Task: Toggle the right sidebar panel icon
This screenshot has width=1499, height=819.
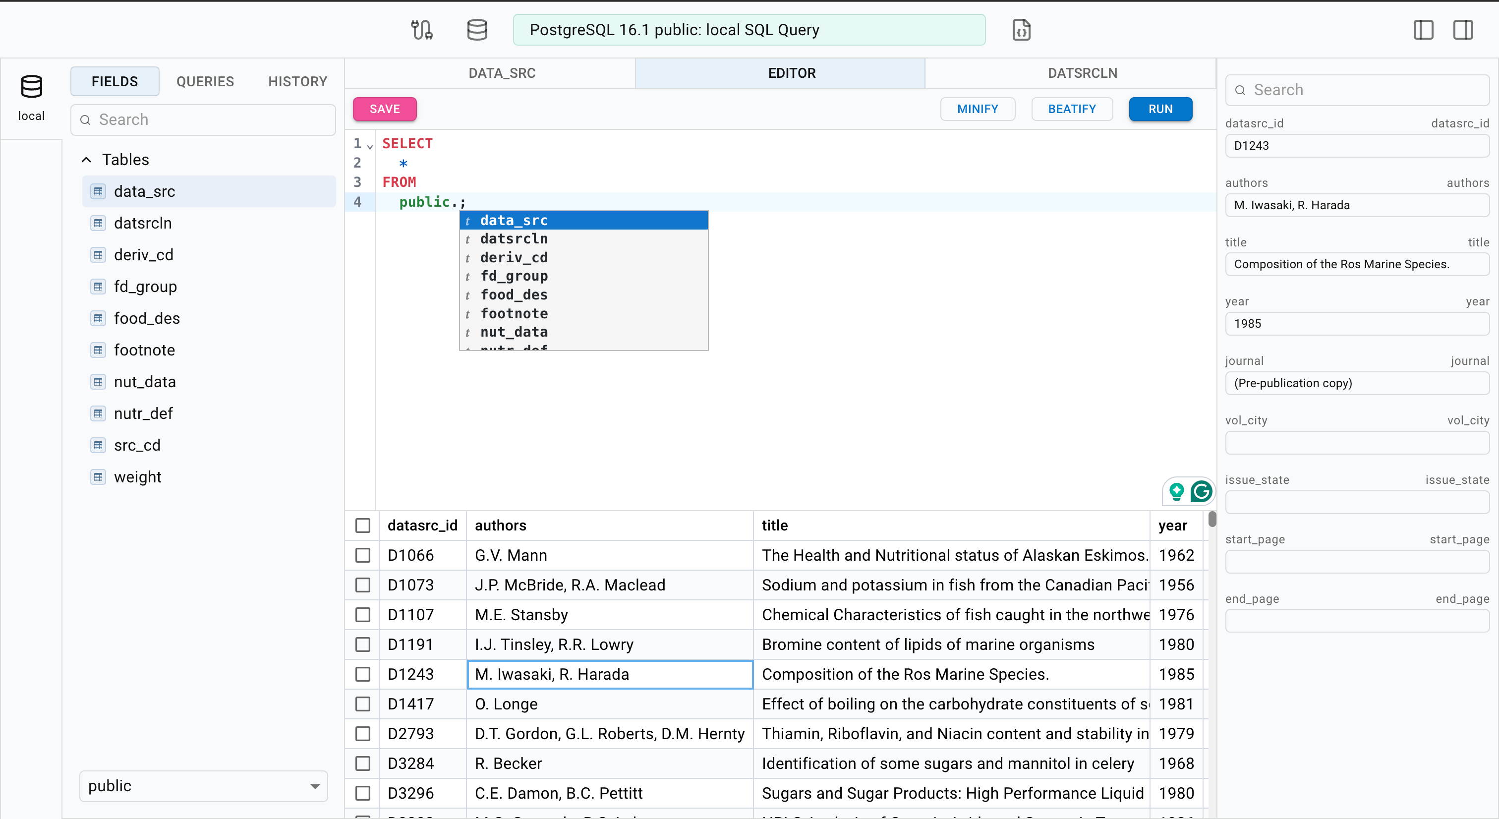Action: tap(1462, 30)
